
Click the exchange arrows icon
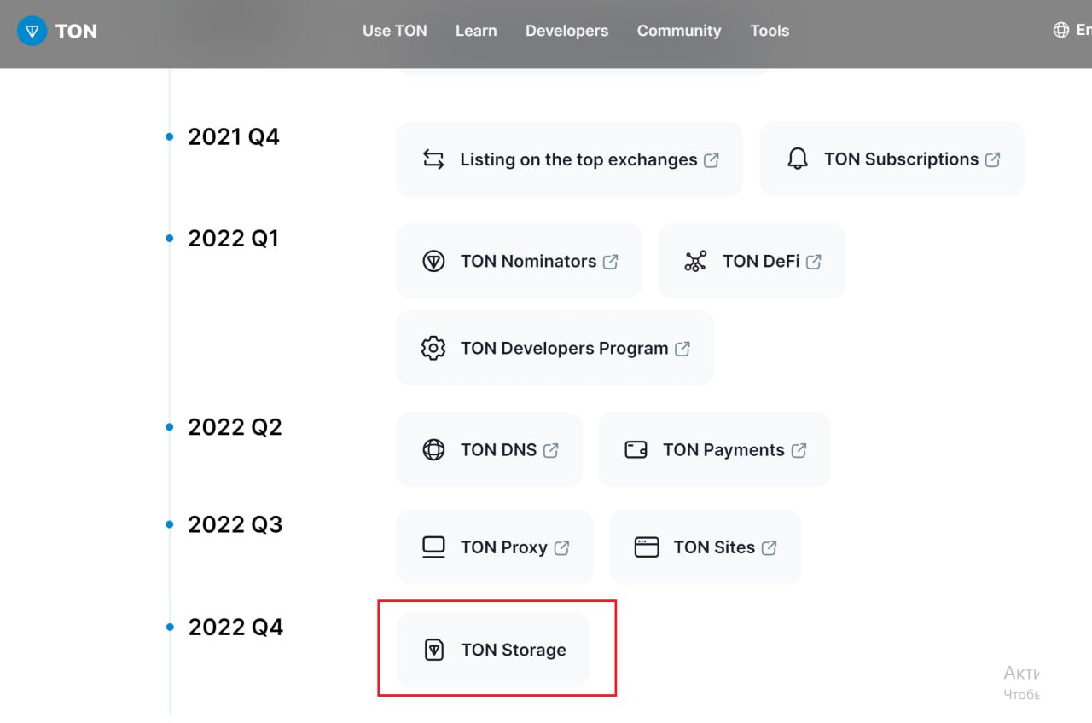tap(433, 159)
